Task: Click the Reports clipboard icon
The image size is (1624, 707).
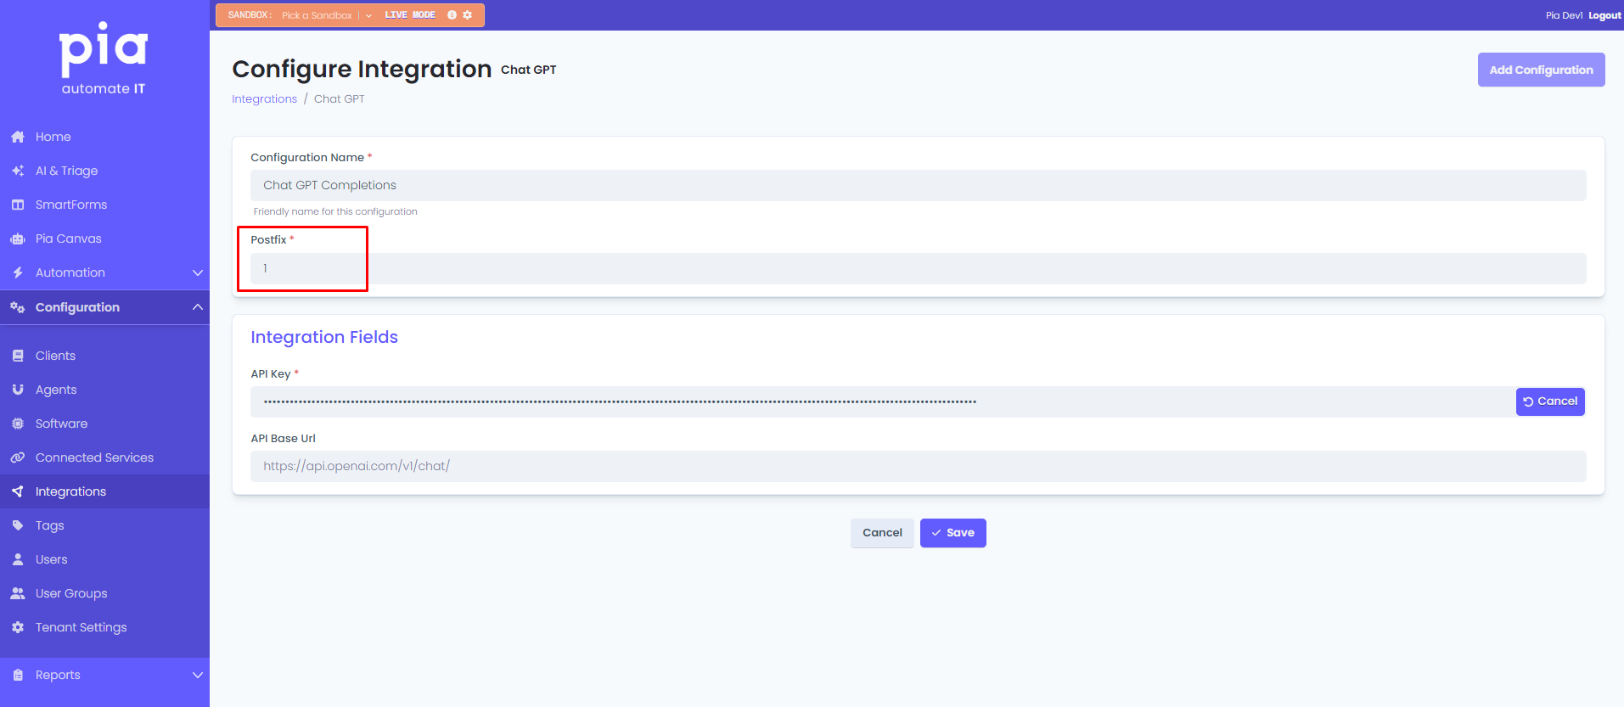Action: click(x=18, y=675)
